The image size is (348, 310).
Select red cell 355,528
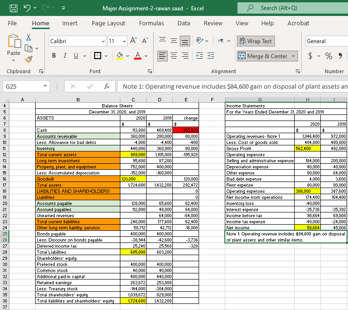point(186,130)
